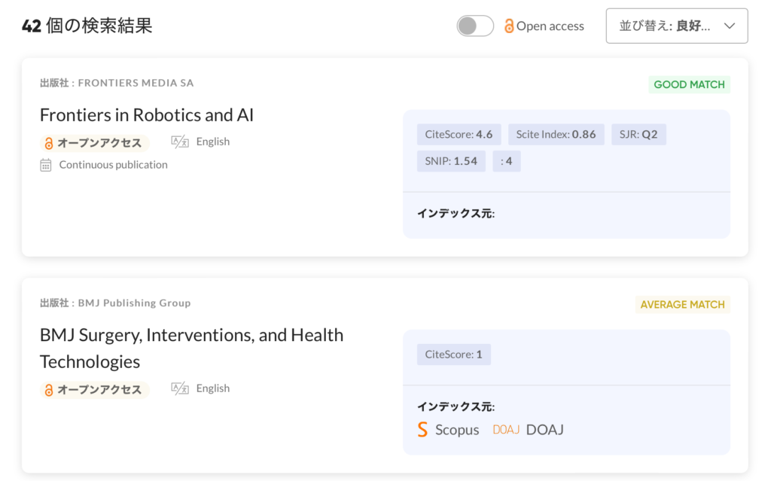
Task: Click the DOAJ logo icon
Action: pyautogui.click(x=506, y=430)
